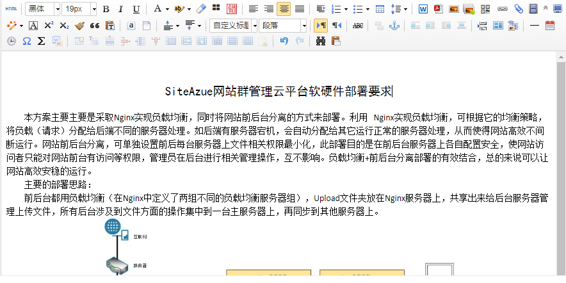
Task: Toggle center alignment button
Action: tap(284, 9)
